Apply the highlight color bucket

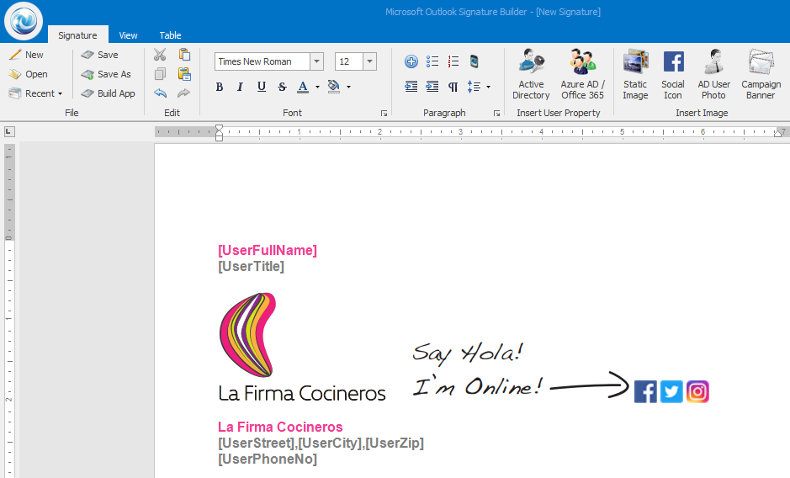[x=333, y=87]
